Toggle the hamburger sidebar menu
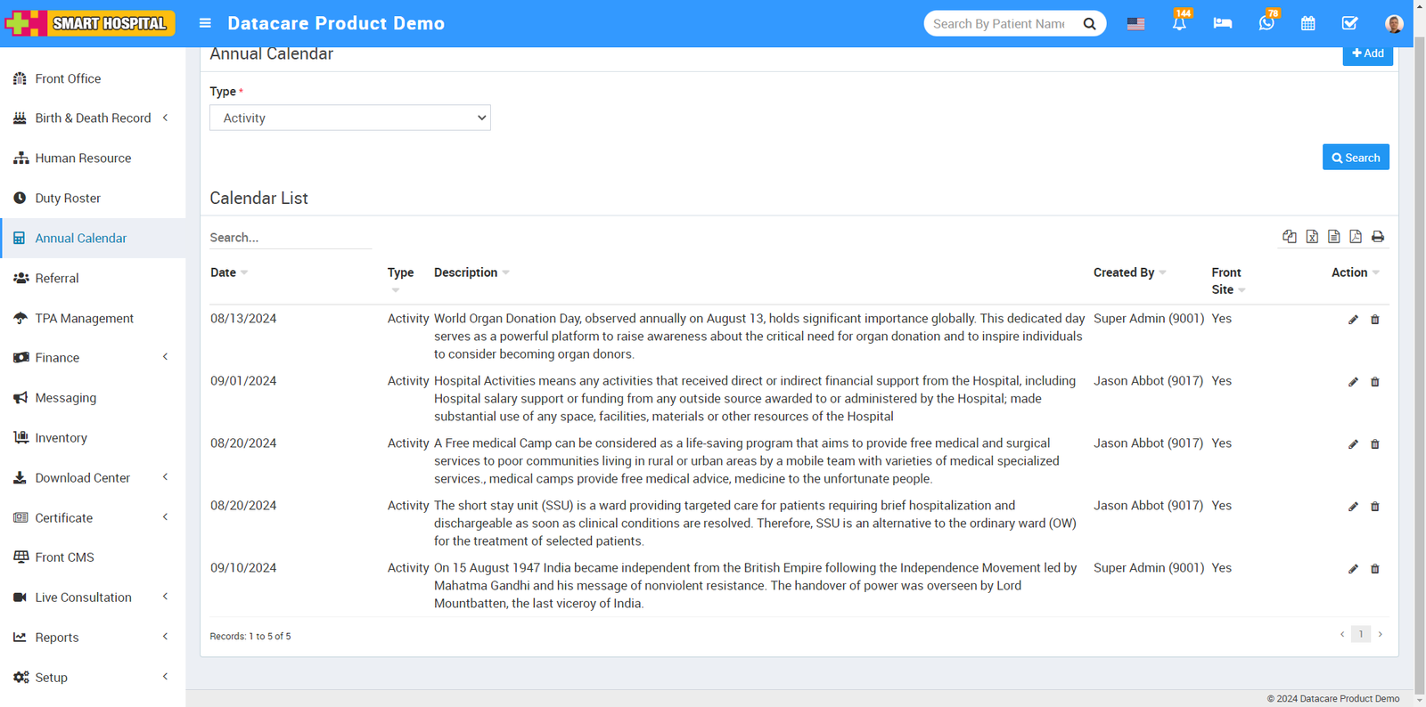The width and height of the screenshot is (1426, 707). click(205, 23)
